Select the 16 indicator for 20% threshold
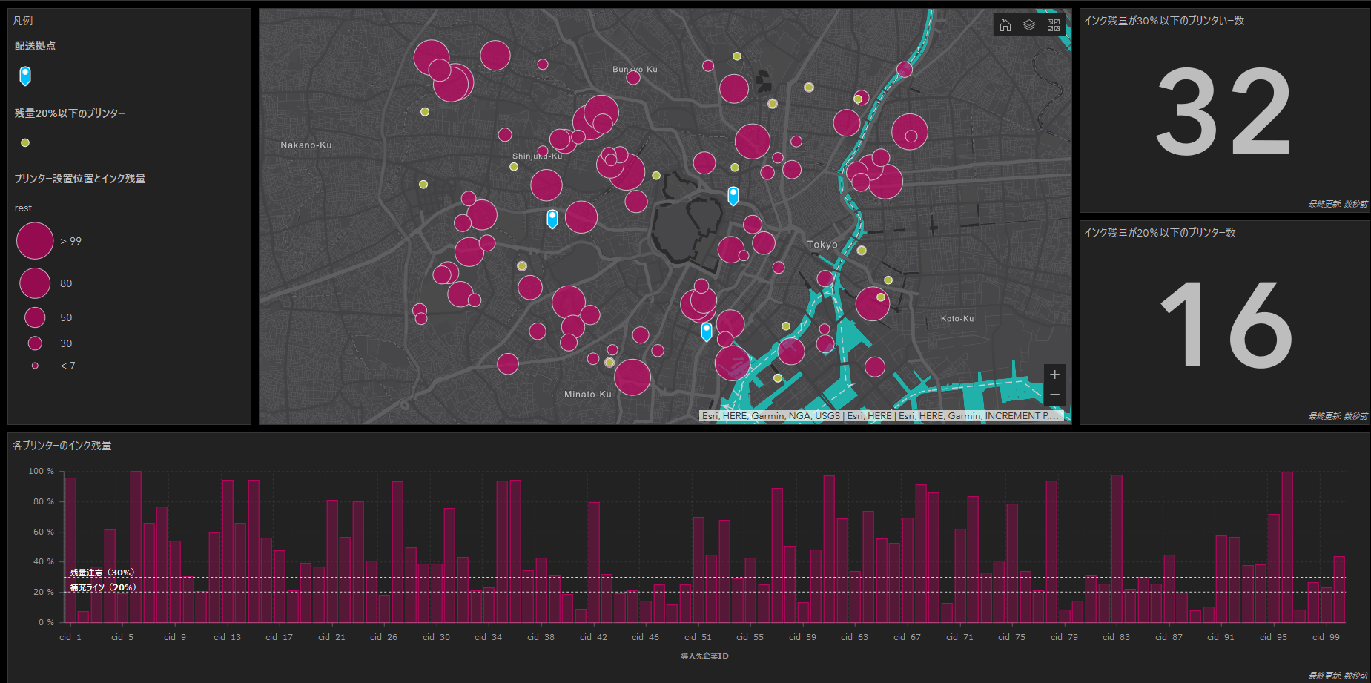This screenshot has height=683, width=1371. coord(1223,324)
